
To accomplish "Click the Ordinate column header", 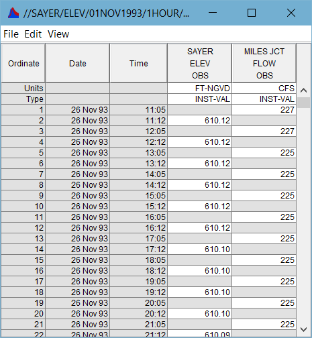I will click(23, 63).
